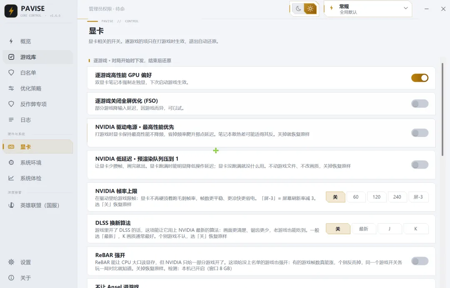Set NVIDIA 帧率上限 to 60
The height and width of the screenshot is (288, 450).
point(356,197)
